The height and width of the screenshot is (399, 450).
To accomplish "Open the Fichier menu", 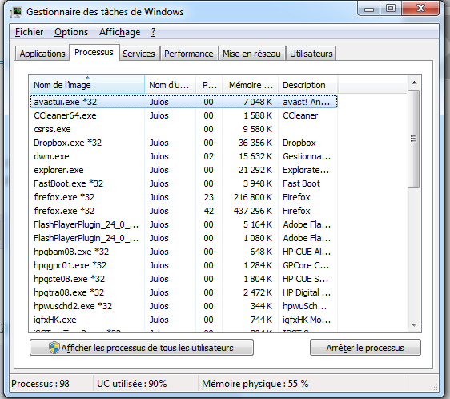I will coord(30,32).
